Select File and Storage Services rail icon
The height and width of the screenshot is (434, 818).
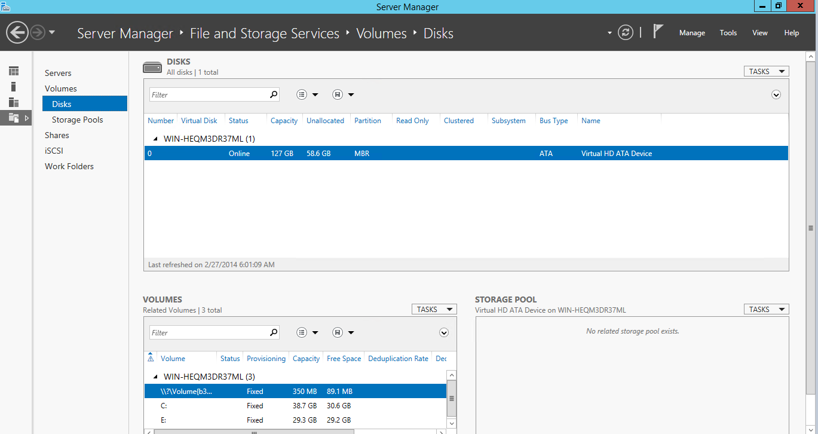(x=14, y=118)
